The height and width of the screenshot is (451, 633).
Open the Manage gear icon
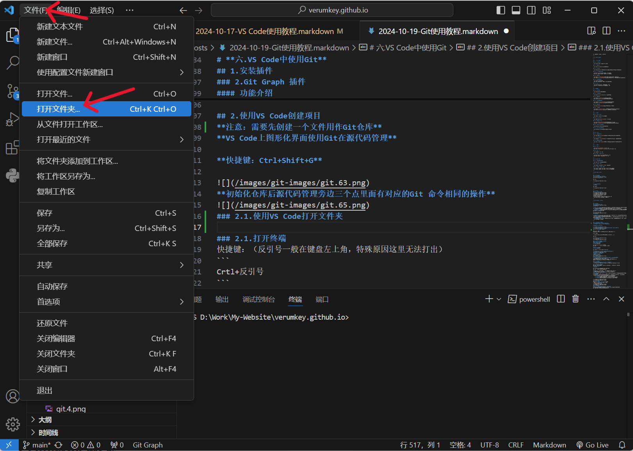point(12,424)
